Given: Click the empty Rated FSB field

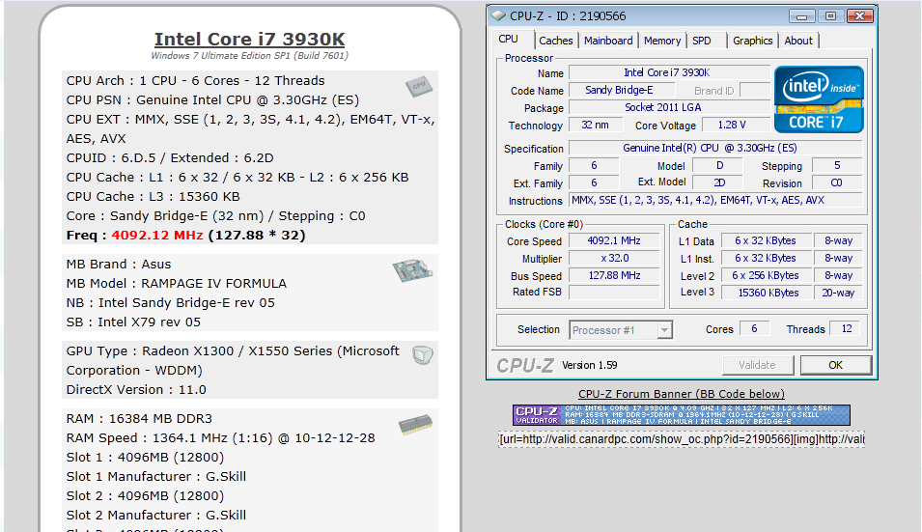Looking at the screenshot, I should 614,293.
